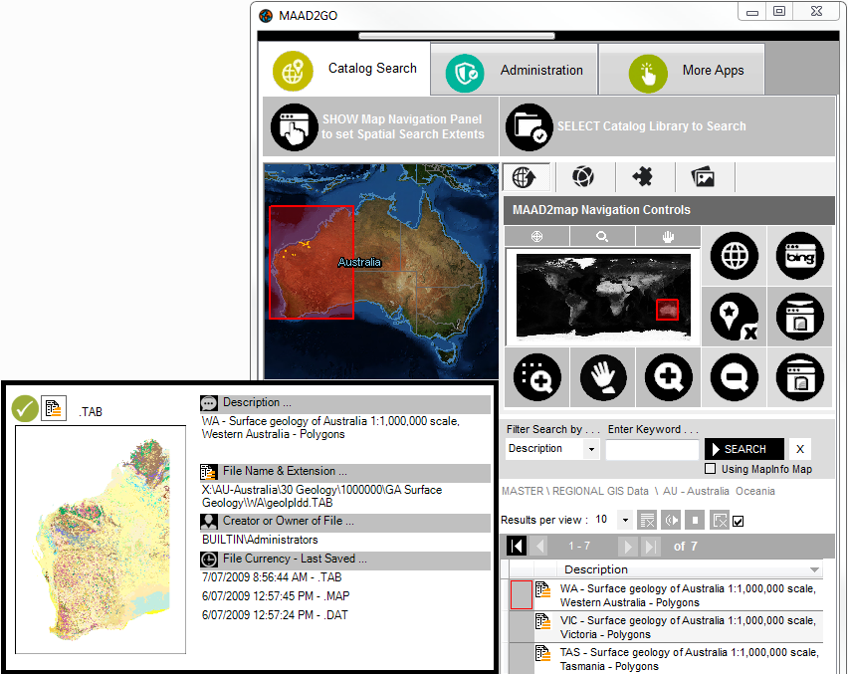Click the Bing maps icon button

[800, 256]
